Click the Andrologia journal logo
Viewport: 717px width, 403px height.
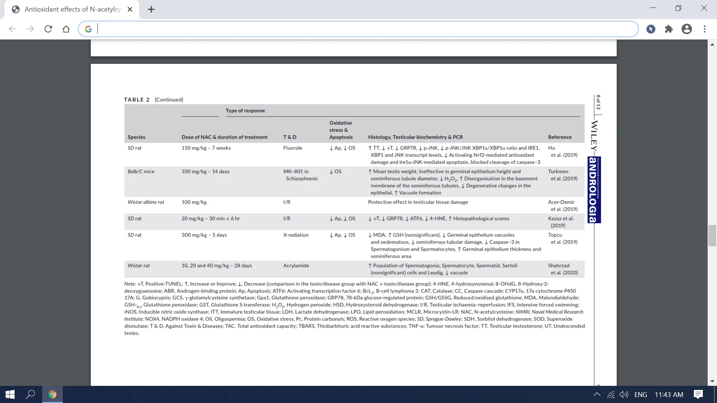(594, 190)
